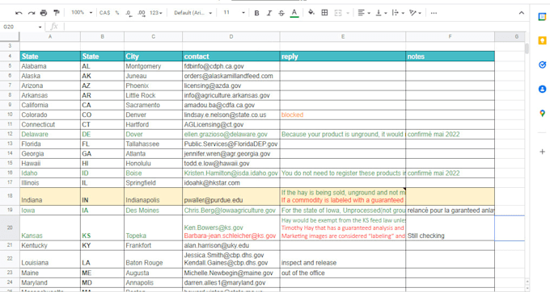This screenshot has height=292, width=550.
Task: Toggle bold formatting
Action: [256, 13]
